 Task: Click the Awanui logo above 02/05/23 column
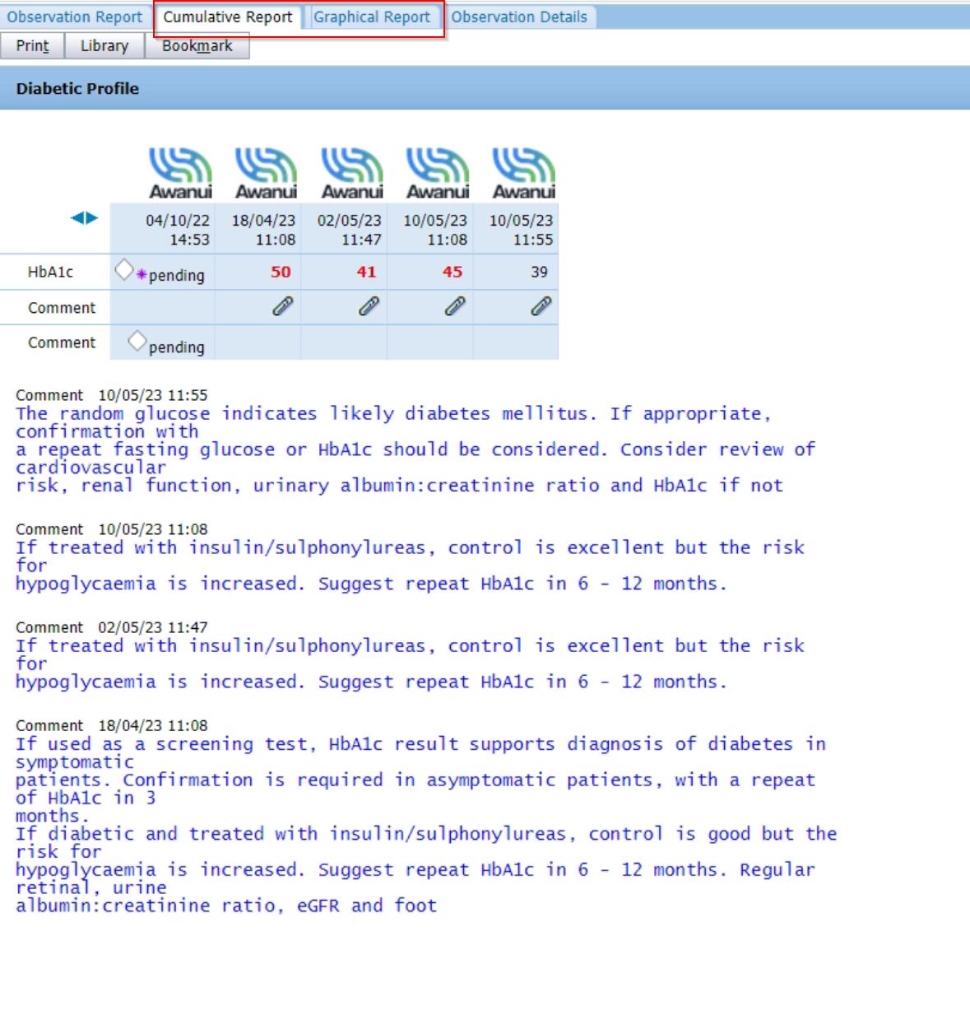click(351, 170)
